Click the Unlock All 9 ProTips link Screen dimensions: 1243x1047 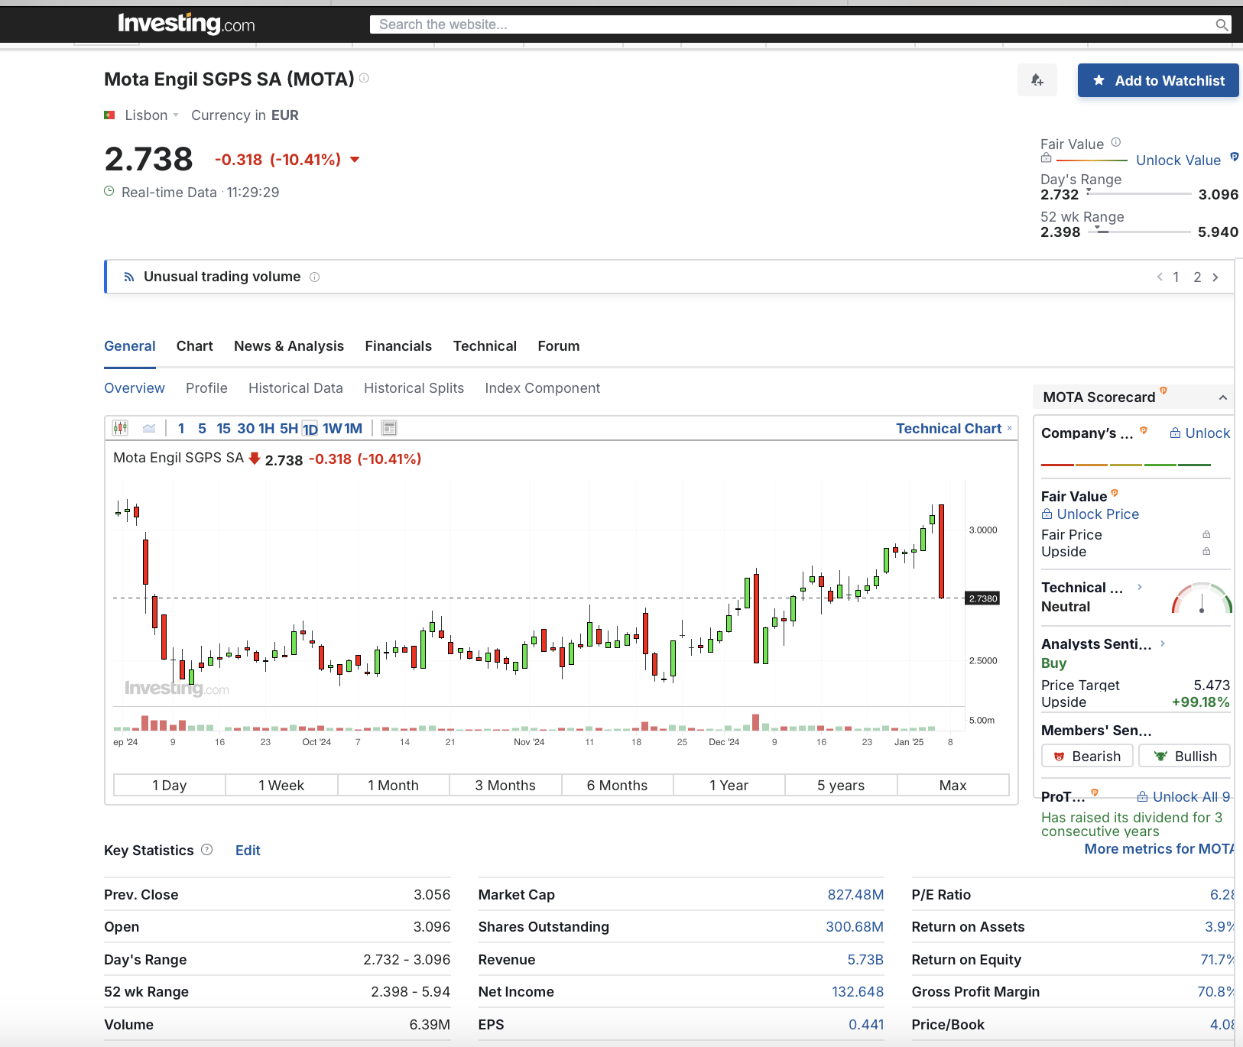[1183, 797]
